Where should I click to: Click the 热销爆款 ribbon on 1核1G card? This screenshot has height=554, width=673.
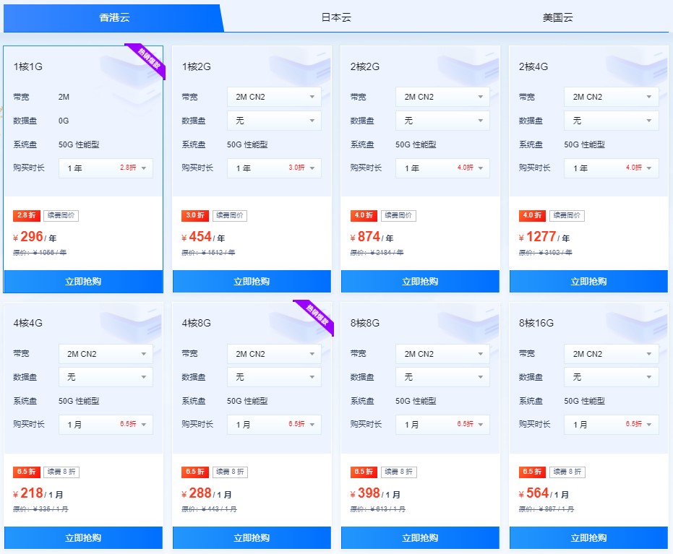(x=148, y=59)
